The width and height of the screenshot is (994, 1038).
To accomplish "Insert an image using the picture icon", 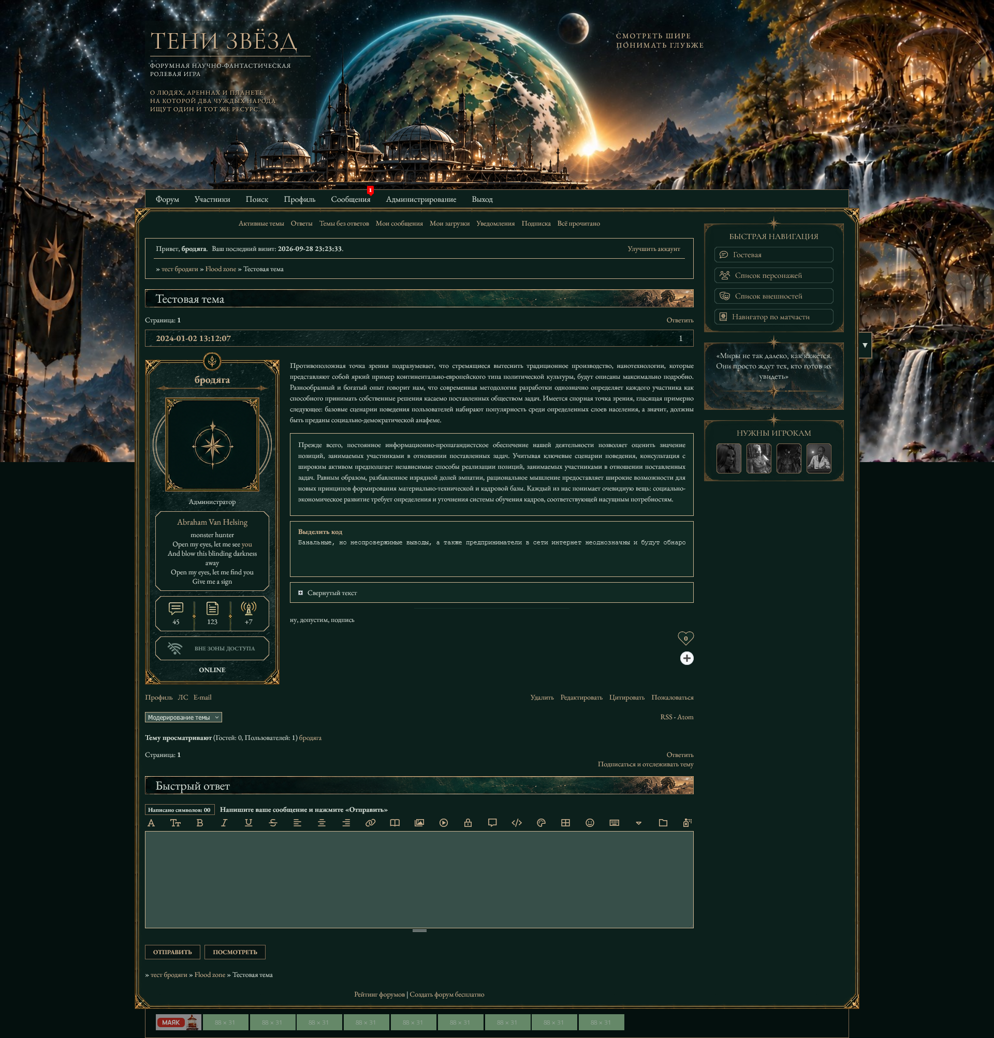I will pyautogui.click(x=419, y=822).
